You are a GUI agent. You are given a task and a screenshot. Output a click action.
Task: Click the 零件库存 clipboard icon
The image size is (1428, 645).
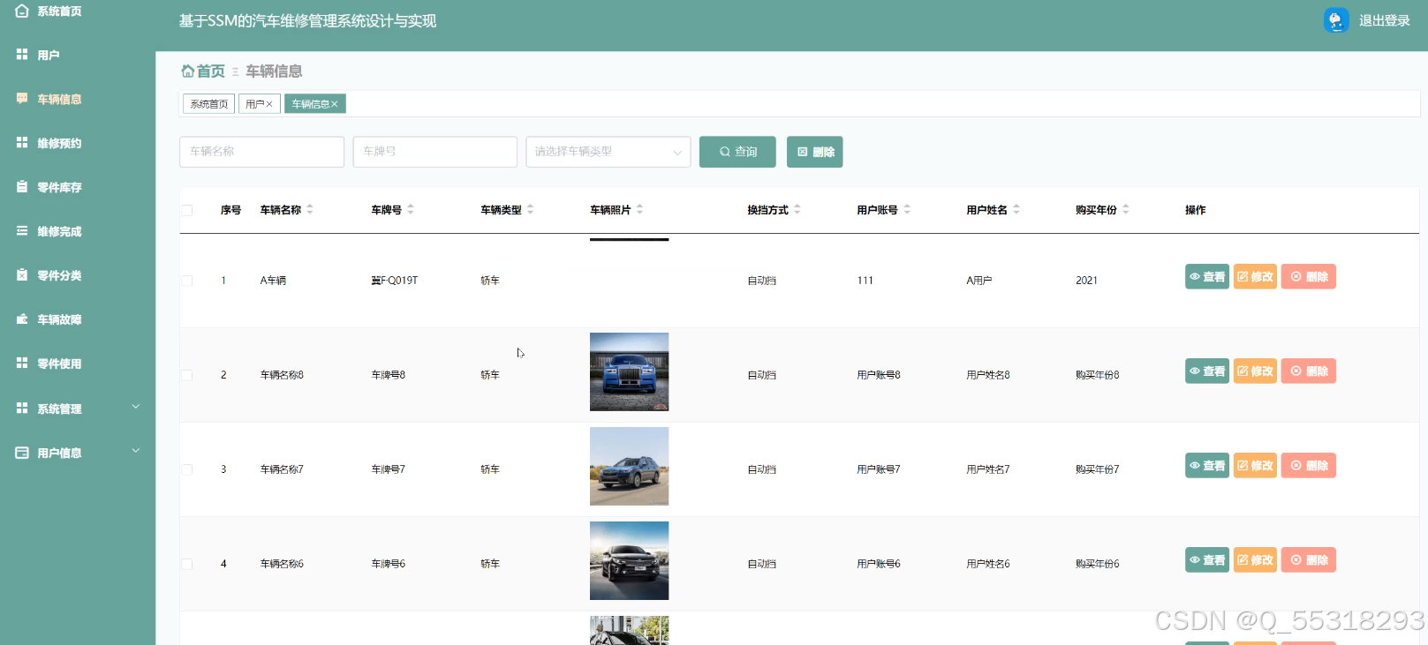[x=22, y=187]
